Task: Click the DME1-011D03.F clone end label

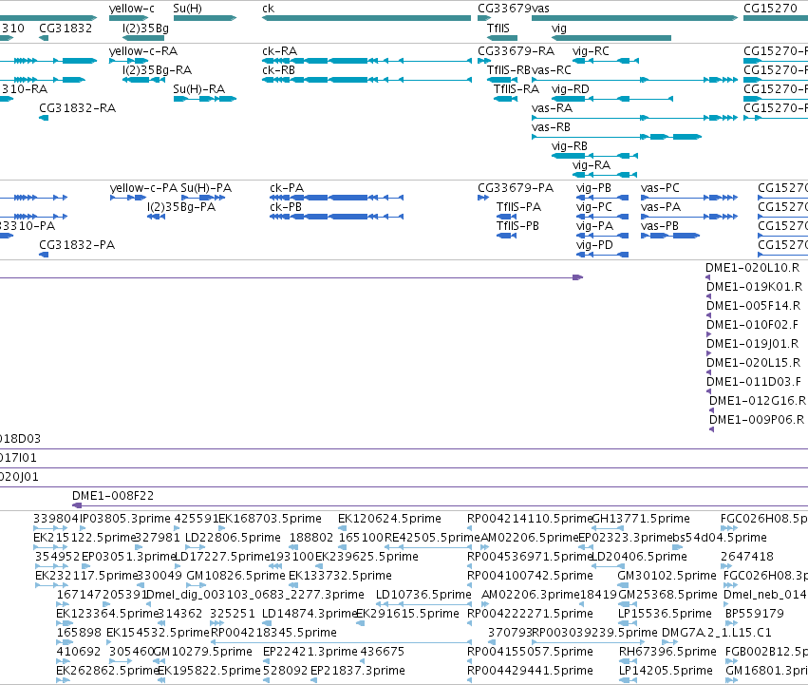Action: (x=754, y=382)
